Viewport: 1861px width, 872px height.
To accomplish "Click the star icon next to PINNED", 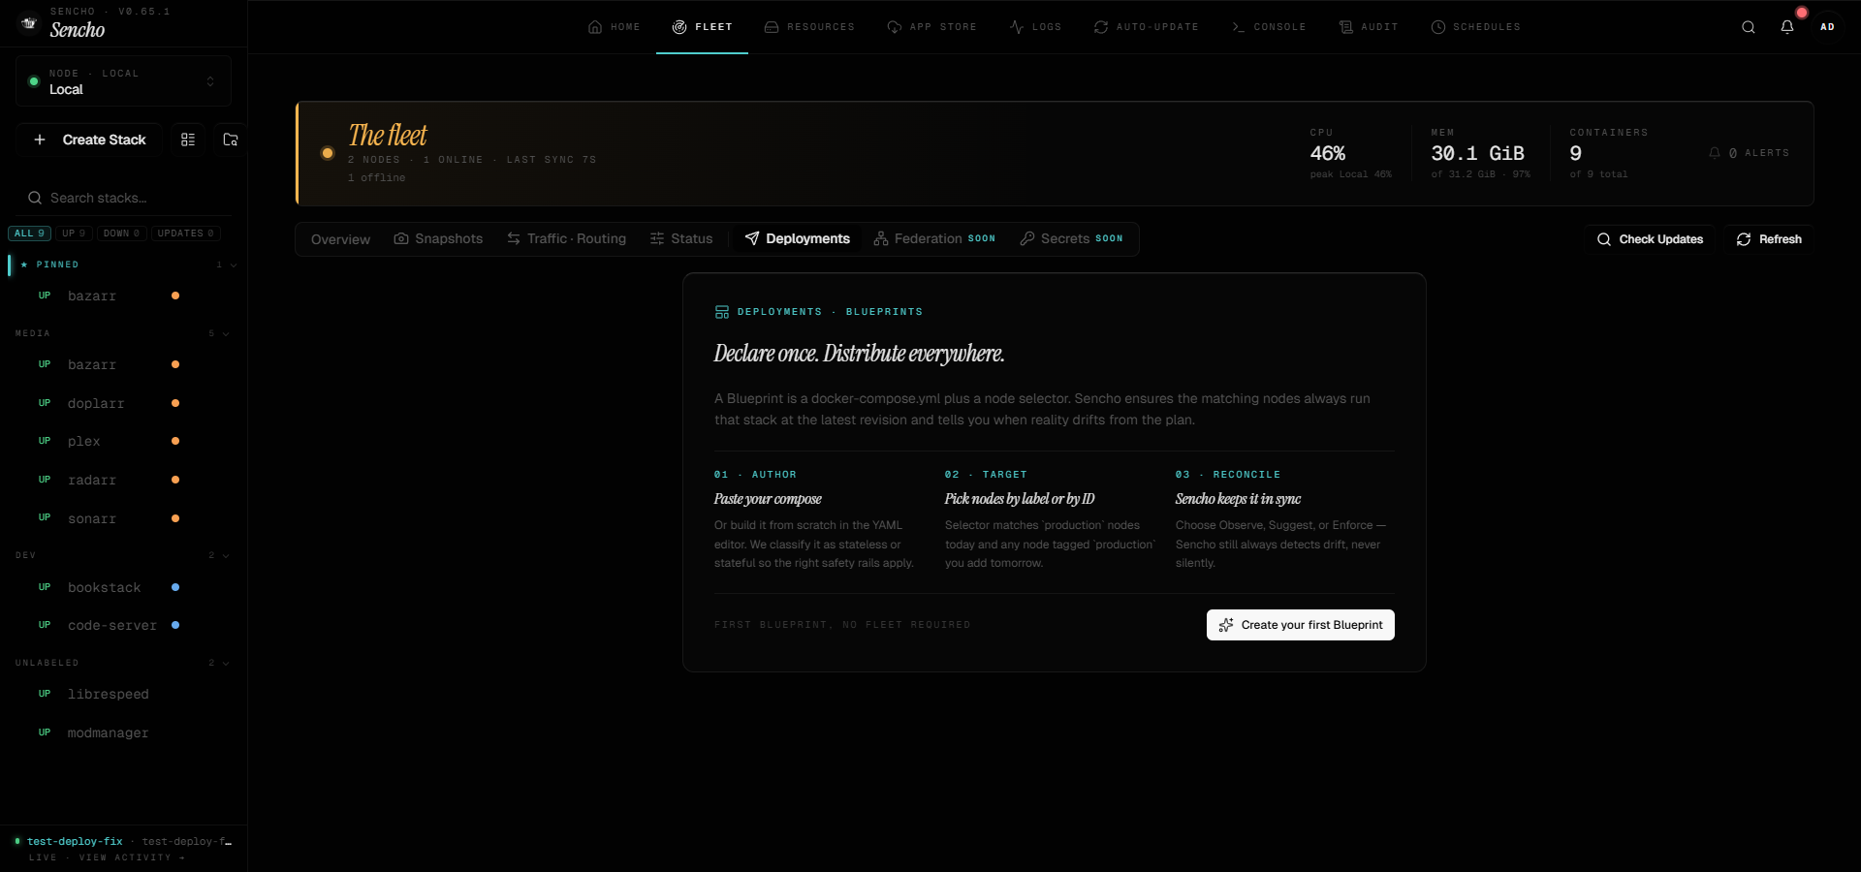I will pos(24,265).
